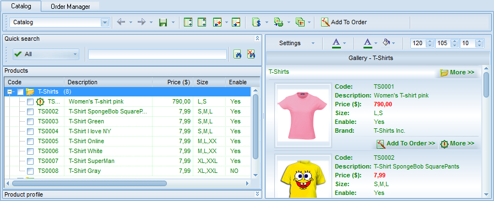Click the pink T-shirt thumbnail
This screenshot has width=494, height=201.
(303, 115)
